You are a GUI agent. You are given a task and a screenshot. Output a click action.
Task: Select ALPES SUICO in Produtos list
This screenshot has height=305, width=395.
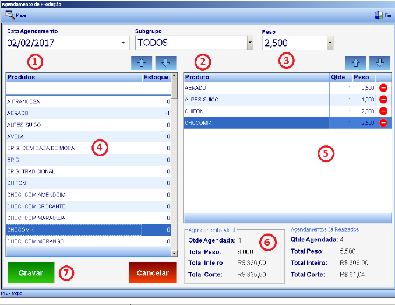coord(88,125)
